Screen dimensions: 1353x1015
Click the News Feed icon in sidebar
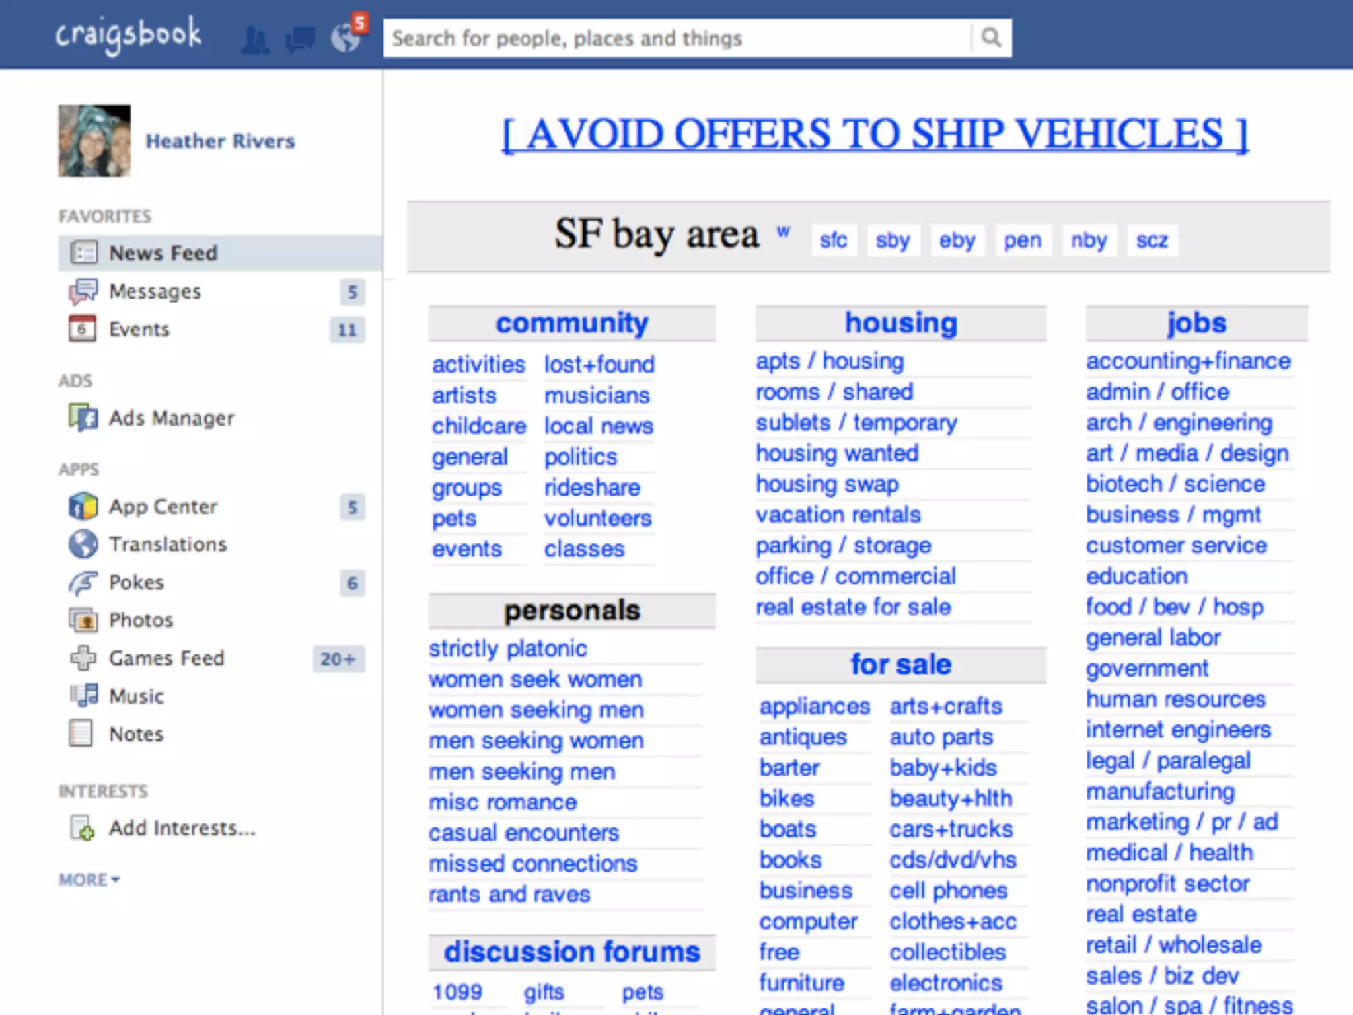click(84, 252)
